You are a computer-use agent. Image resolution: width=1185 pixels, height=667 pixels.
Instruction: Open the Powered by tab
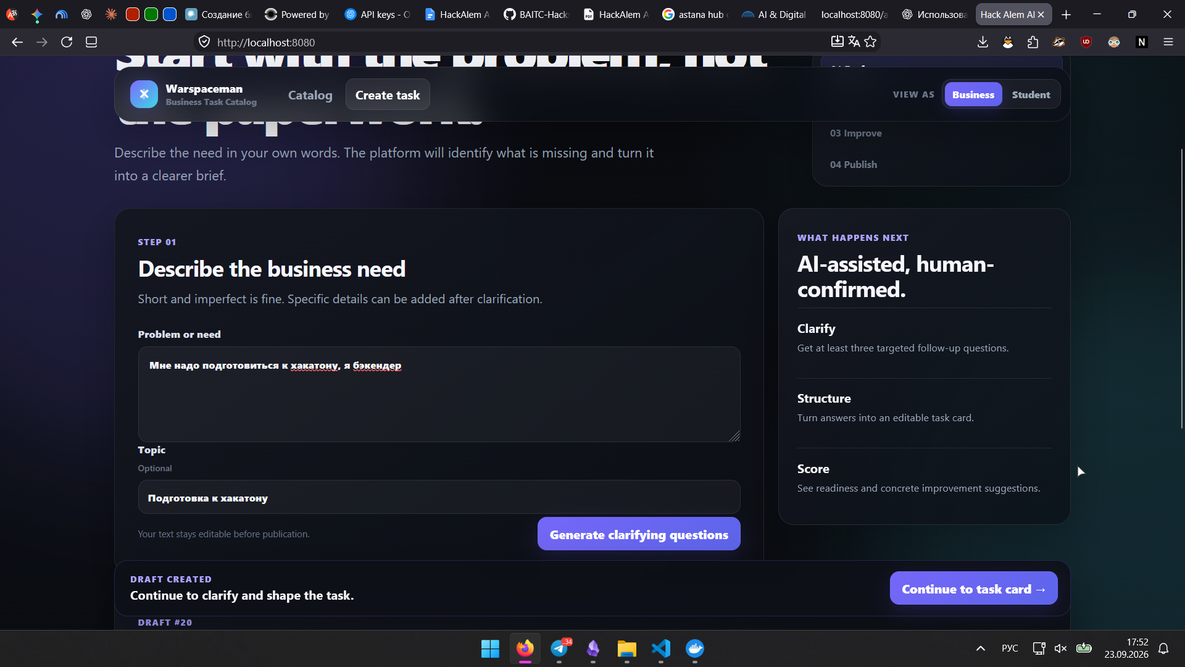tap(297, 14)
